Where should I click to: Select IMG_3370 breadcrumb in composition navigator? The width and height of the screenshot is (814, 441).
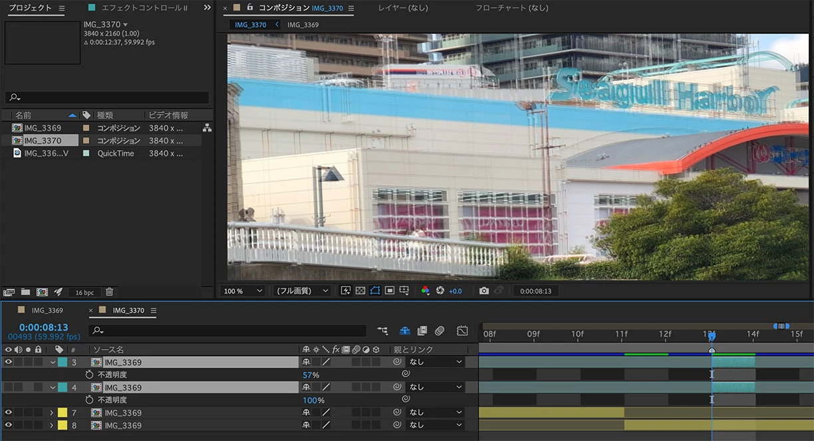point(250,25)
